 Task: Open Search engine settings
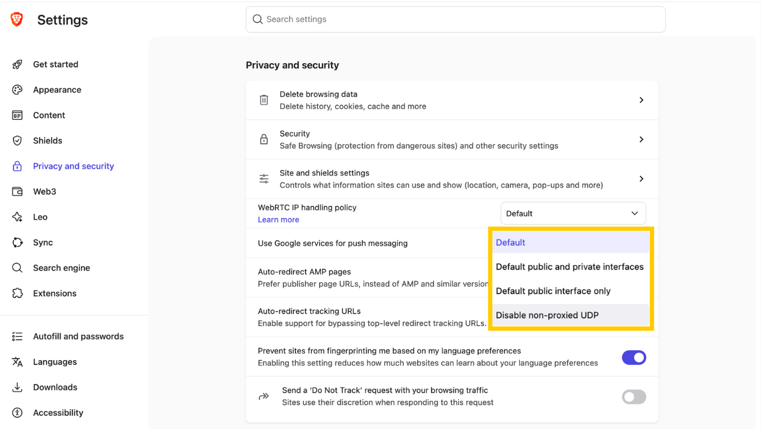tap(62, 268)
